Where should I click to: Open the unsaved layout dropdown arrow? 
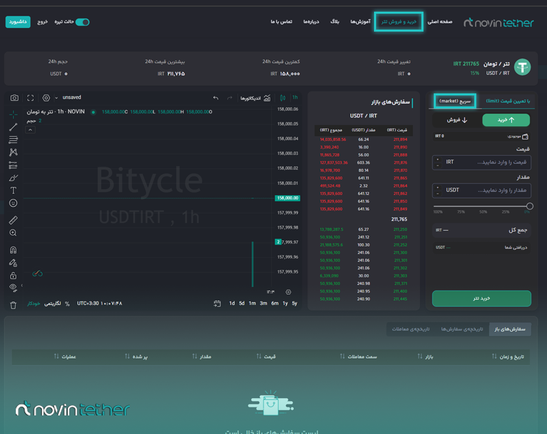[56, 98]
